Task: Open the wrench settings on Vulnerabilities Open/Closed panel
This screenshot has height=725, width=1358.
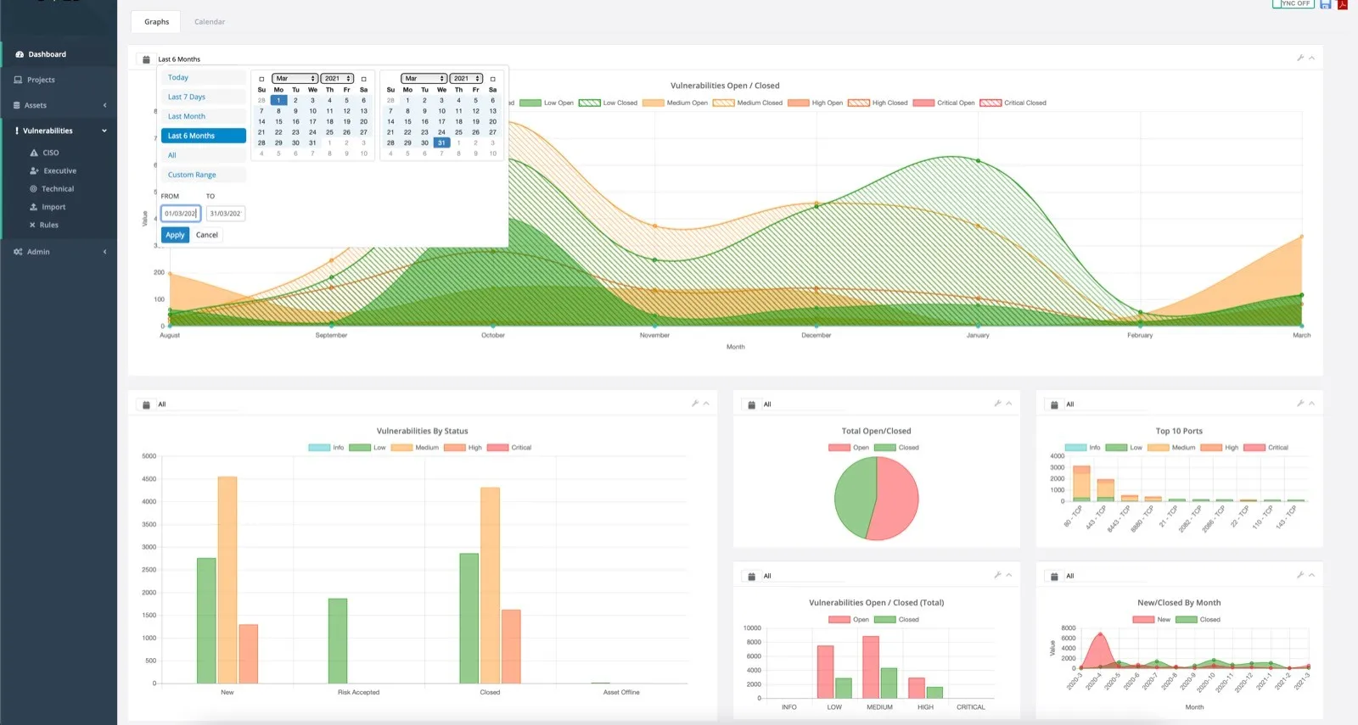Action: coord(1300,58)
